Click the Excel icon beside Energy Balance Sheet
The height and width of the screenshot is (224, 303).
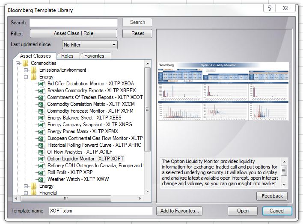(x=42, y=118)
